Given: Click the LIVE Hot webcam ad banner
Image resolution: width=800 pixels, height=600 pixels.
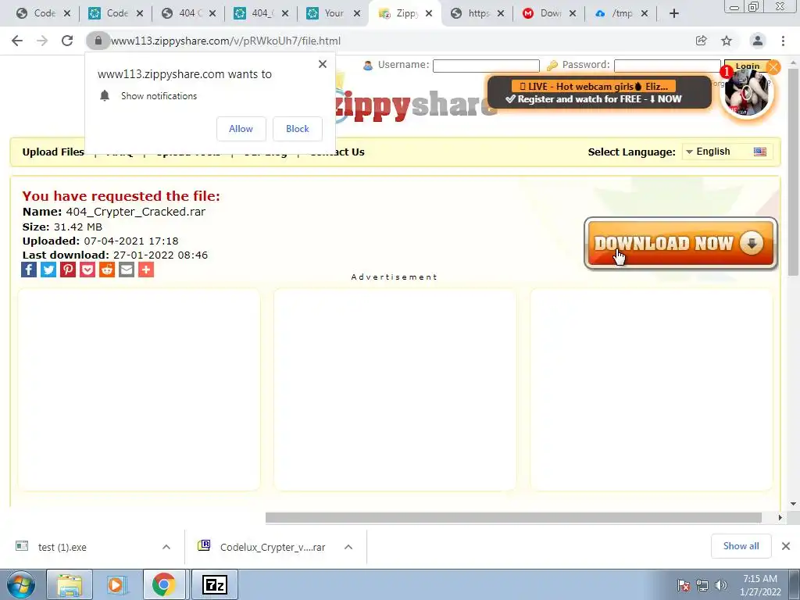Looking at the screenshot, I should [x=599, y=92].
